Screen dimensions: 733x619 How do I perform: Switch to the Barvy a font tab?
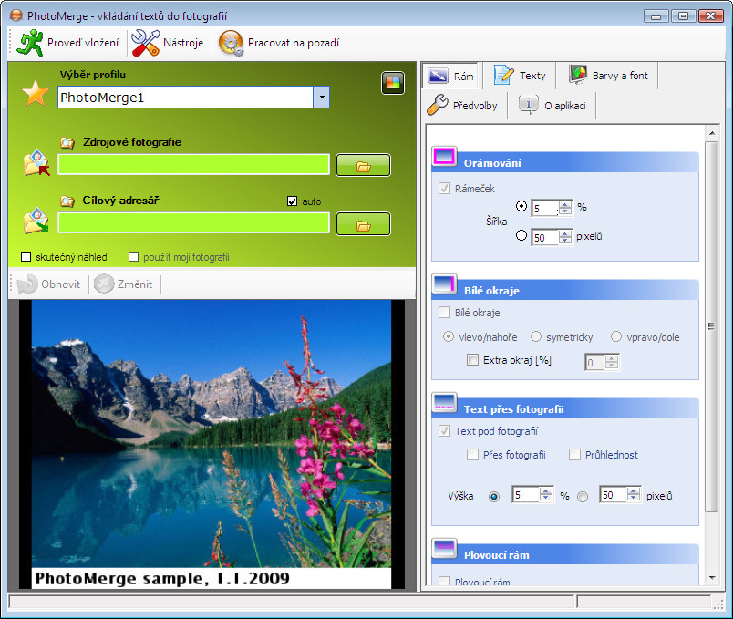tap(608, 76)
